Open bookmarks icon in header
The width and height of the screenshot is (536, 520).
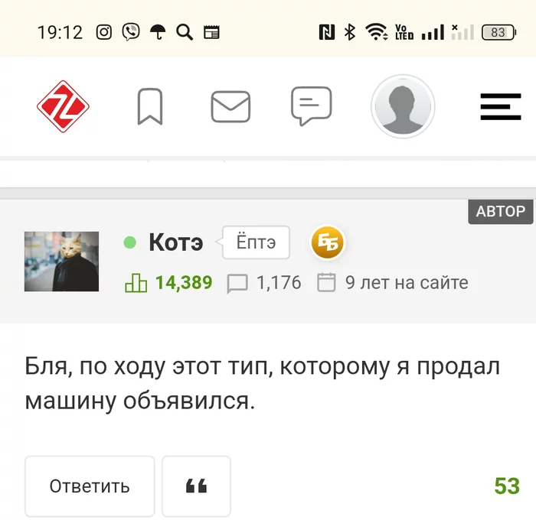150,106
